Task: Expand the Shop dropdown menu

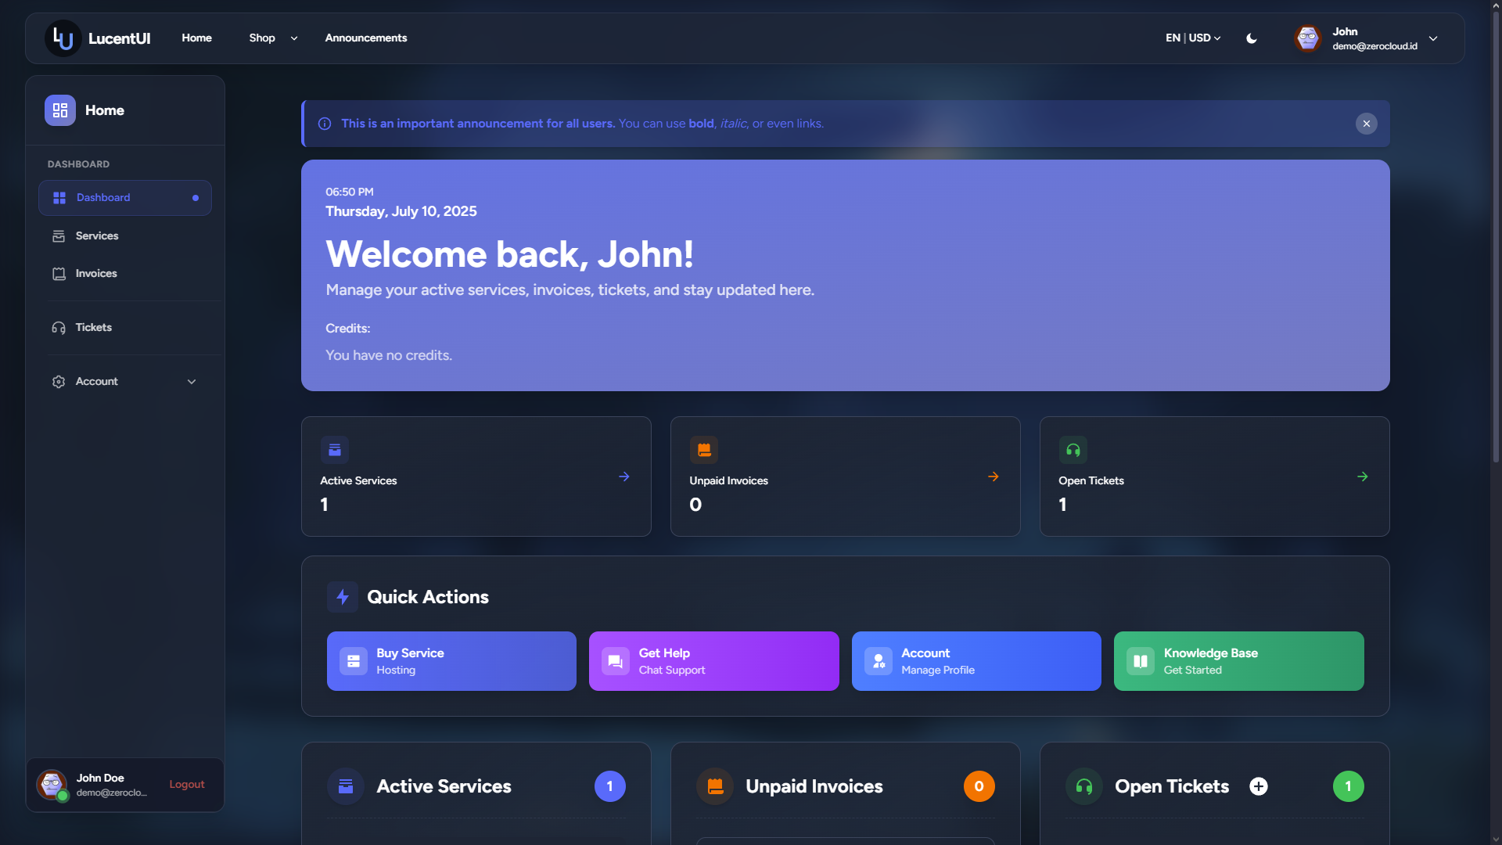Action: point(271,38)
